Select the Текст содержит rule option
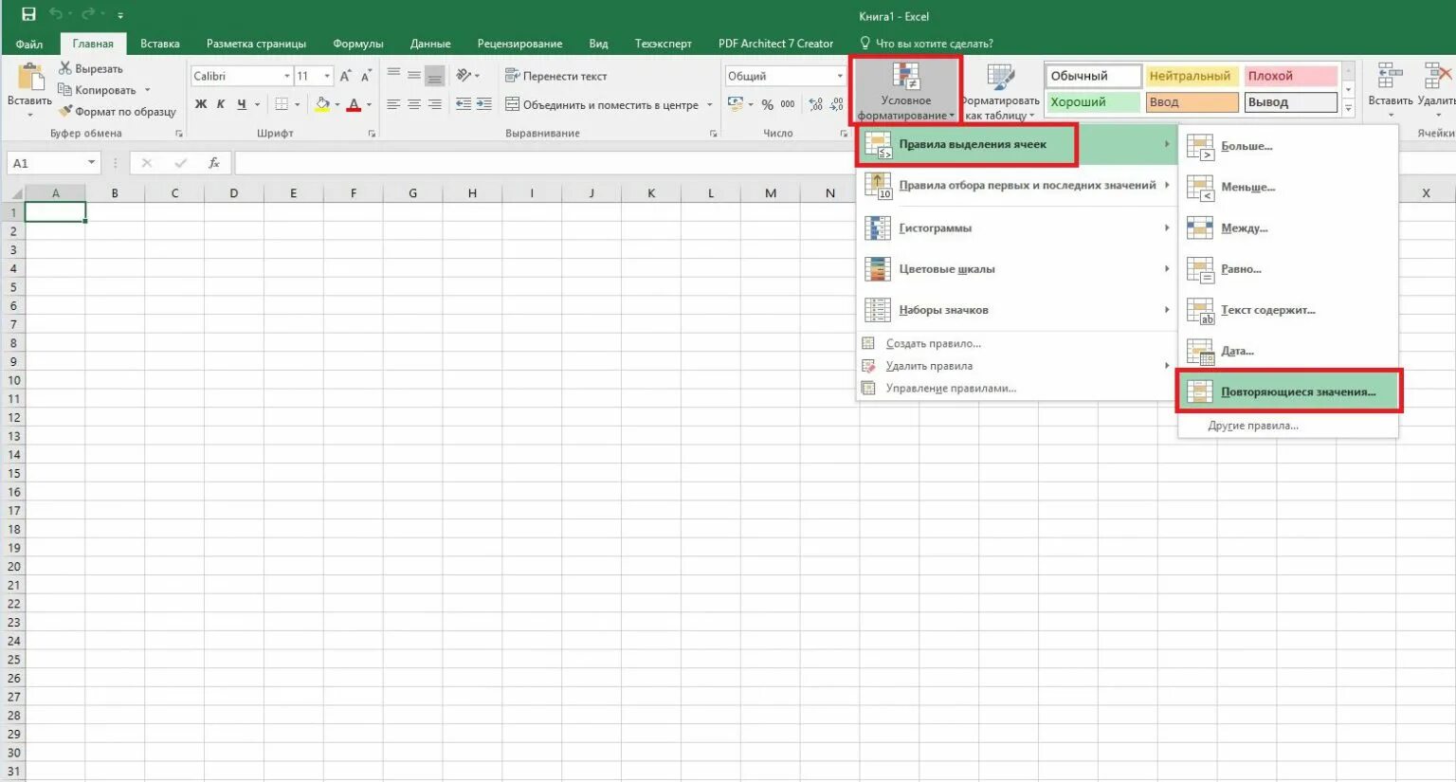This screenshot has height=782, width=1456. tap(1288, 310)
